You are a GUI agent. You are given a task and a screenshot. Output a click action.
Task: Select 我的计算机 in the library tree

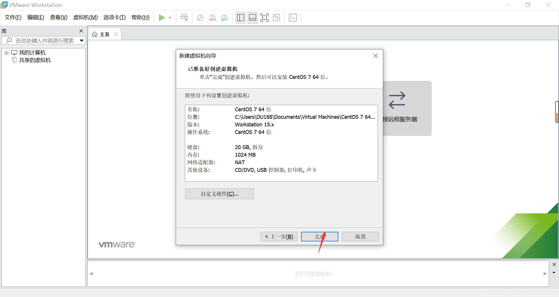(32, 53)
